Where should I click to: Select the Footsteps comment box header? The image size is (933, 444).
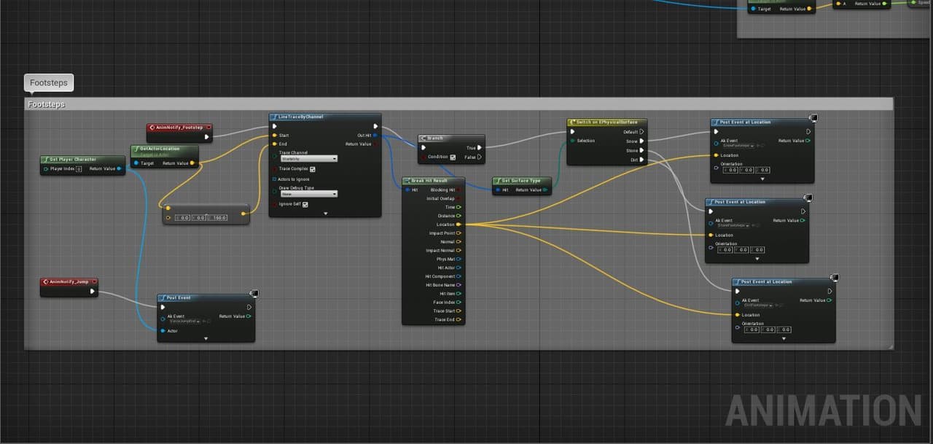(x=458, y=104)
